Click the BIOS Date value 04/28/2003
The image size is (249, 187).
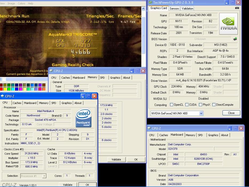click(x=203, y=184)
